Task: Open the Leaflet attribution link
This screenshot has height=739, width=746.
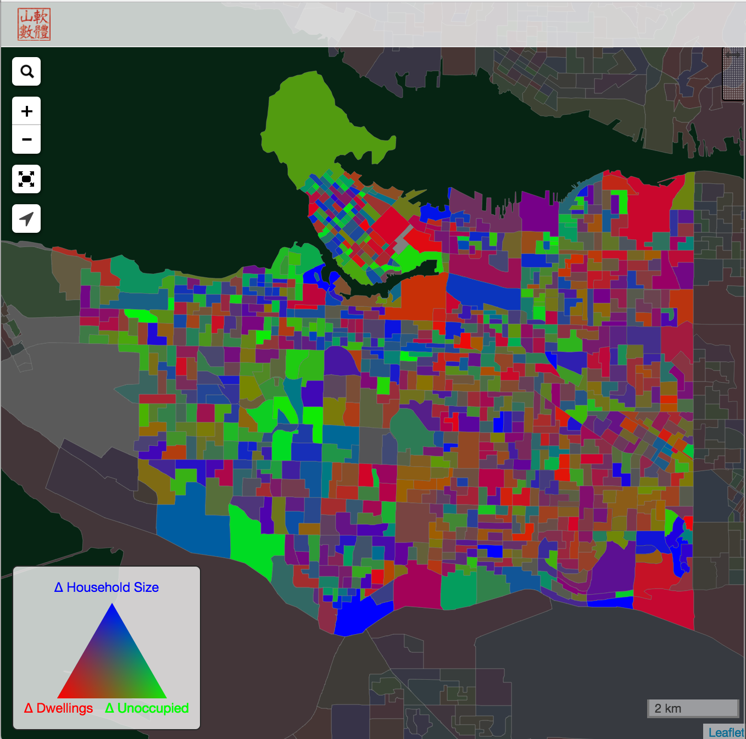Action: click(x=726, y=732)
